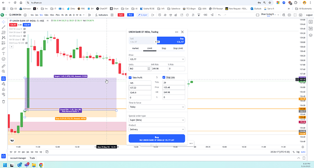The height and width of the screenshot is (168, 314).
Task: Click the take snapshot camera icon
Action: click(301, 15)
